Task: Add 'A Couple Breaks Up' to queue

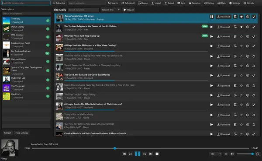Action: (x=235, y=105)
